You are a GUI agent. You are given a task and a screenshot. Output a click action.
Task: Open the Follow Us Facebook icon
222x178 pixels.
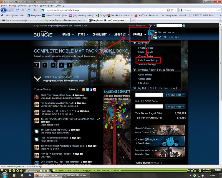click(x=91, y=90)
